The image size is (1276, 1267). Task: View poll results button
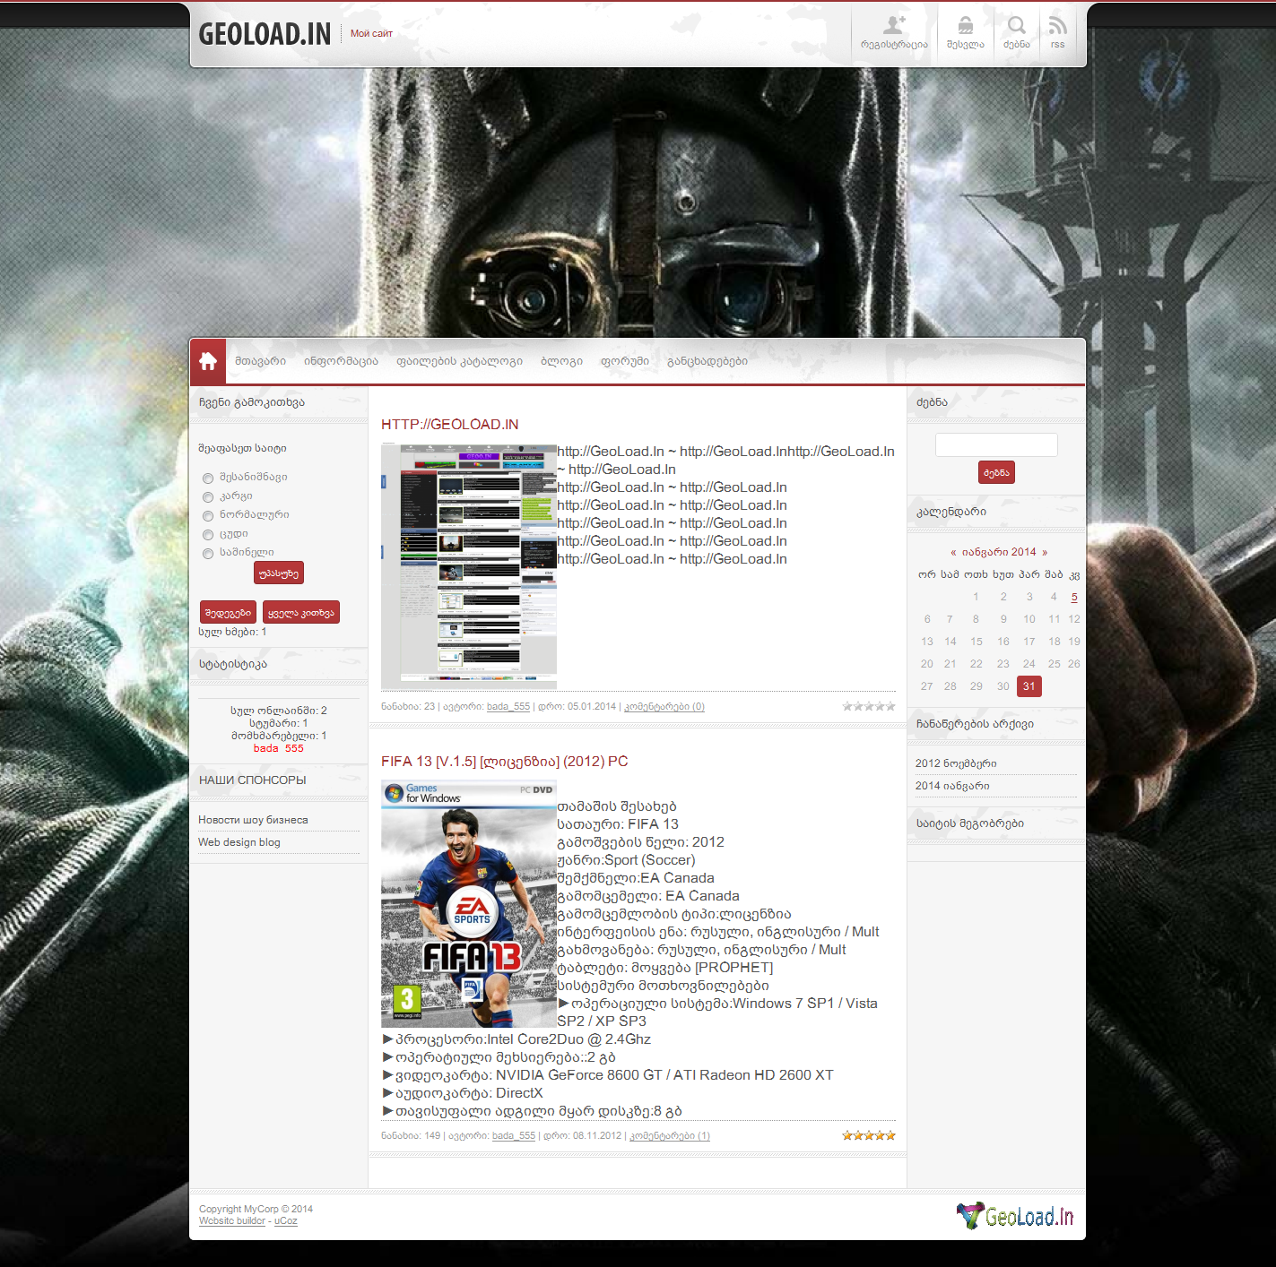pos(228,613)
